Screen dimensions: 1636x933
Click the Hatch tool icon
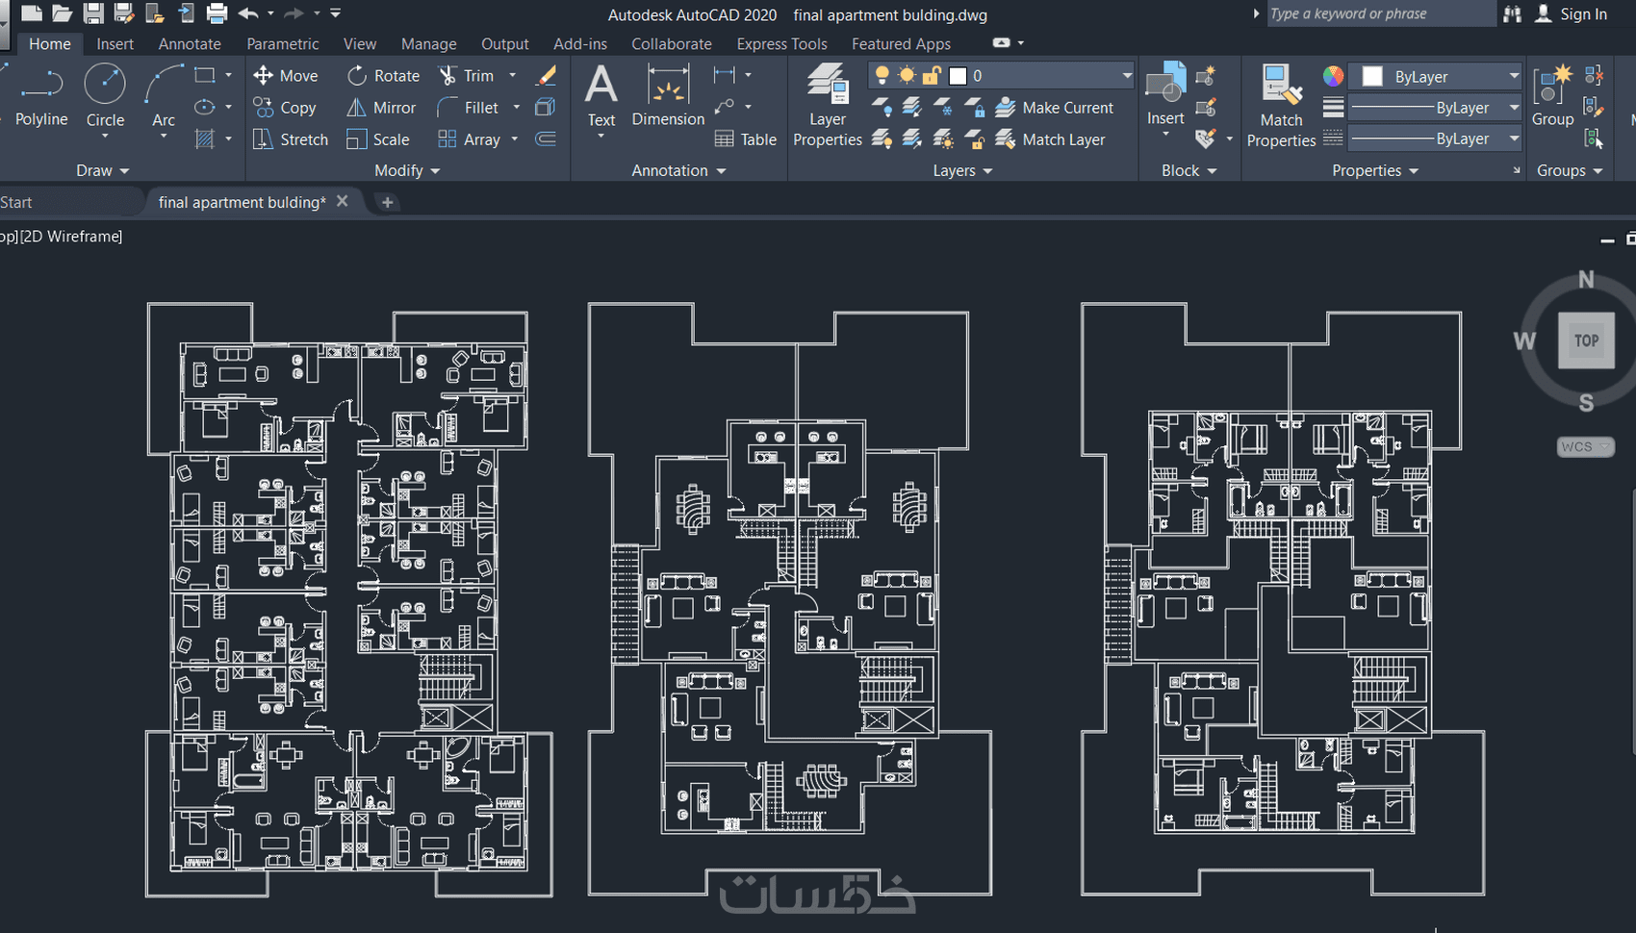point(204,139)
